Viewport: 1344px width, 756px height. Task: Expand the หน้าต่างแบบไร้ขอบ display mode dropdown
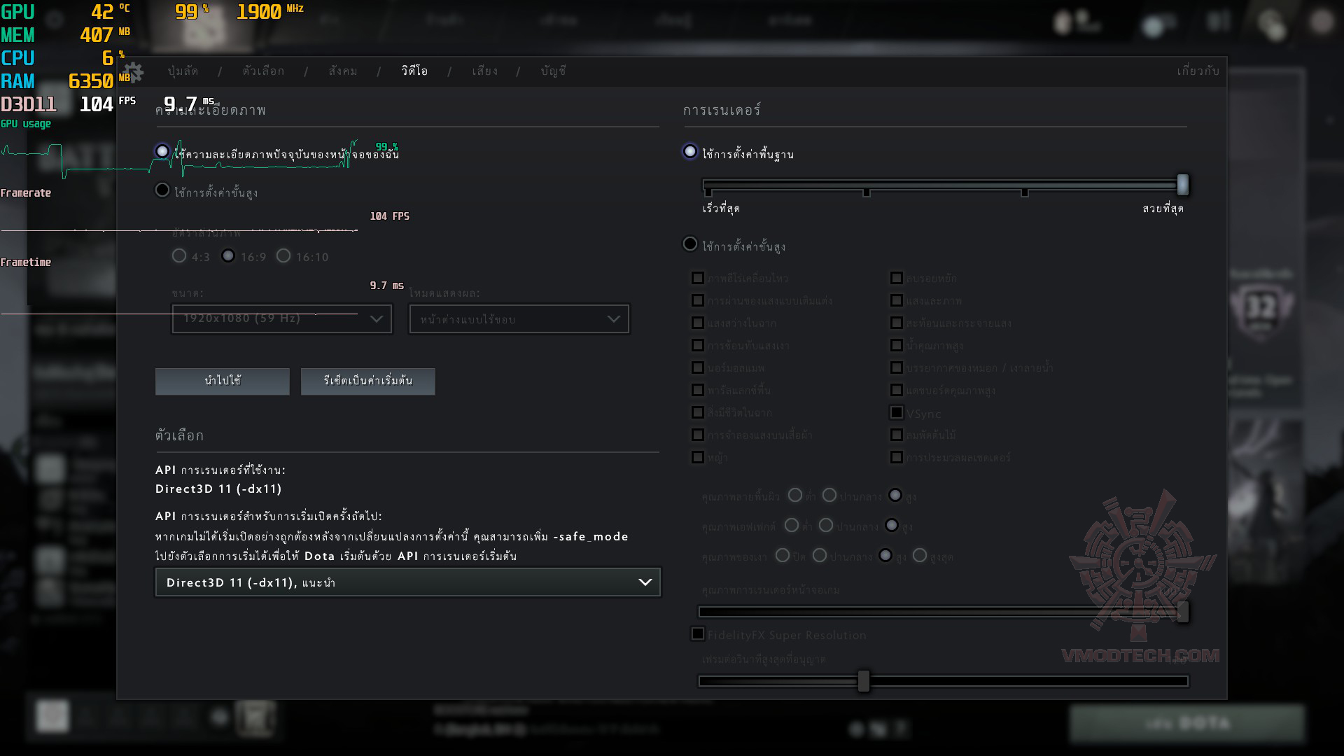click(519, 319)
